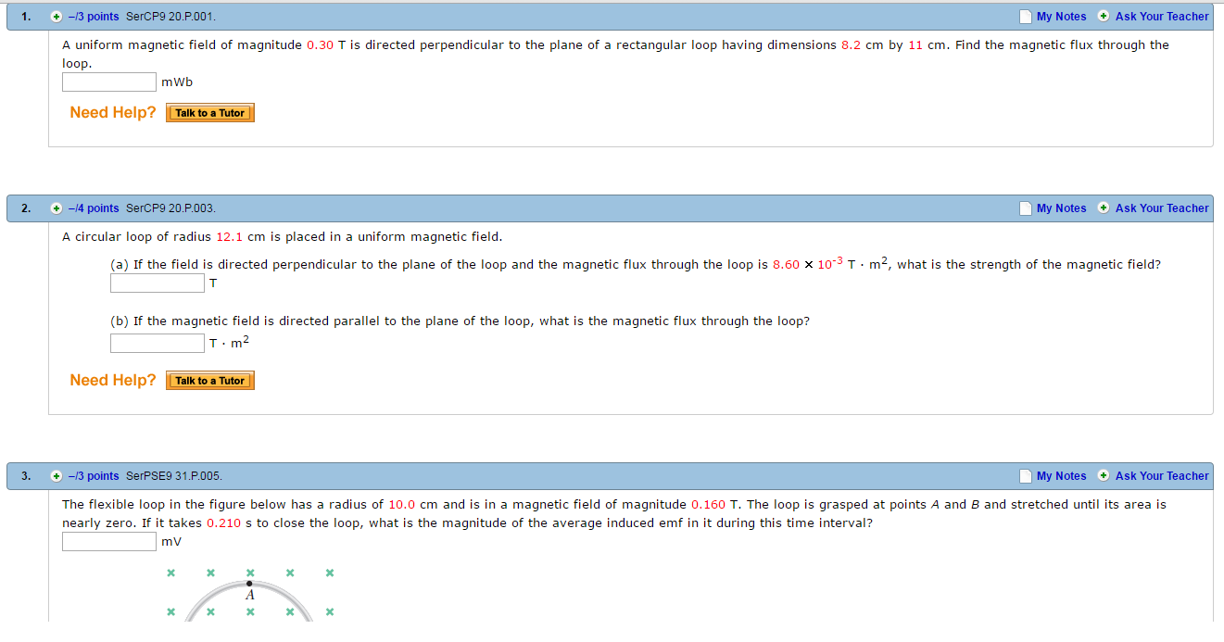Viewport: 1224px width, 642px height.
Task: Click Talk to a Tutor in question 2
Action: [210, 381]
